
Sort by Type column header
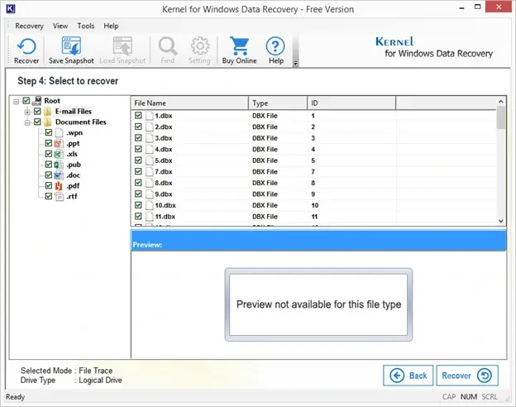(x=278, y=103)
